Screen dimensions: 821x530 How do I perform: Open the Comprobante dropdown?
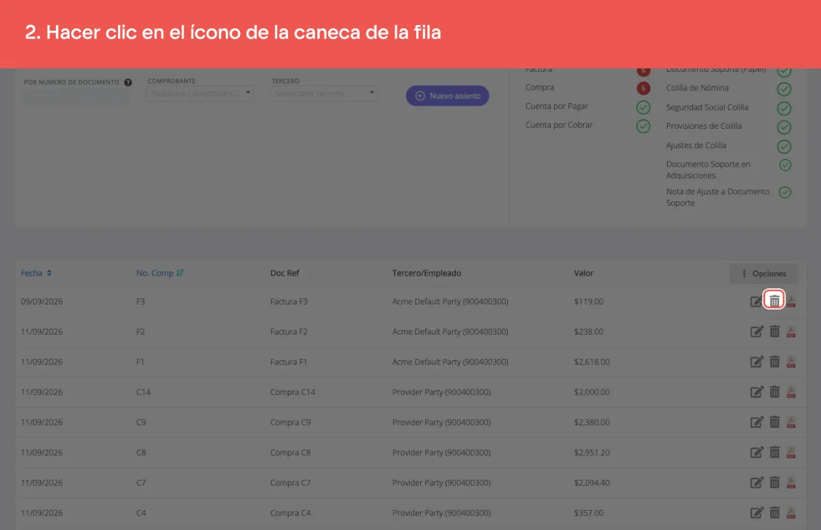pyautogui.click(x=201, y=94)
